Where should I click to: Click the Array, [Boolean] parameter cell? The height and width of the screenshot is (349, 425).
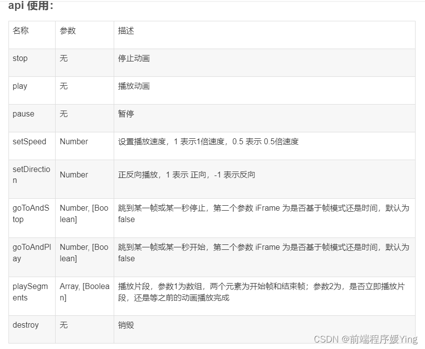(x=84, y=296)
